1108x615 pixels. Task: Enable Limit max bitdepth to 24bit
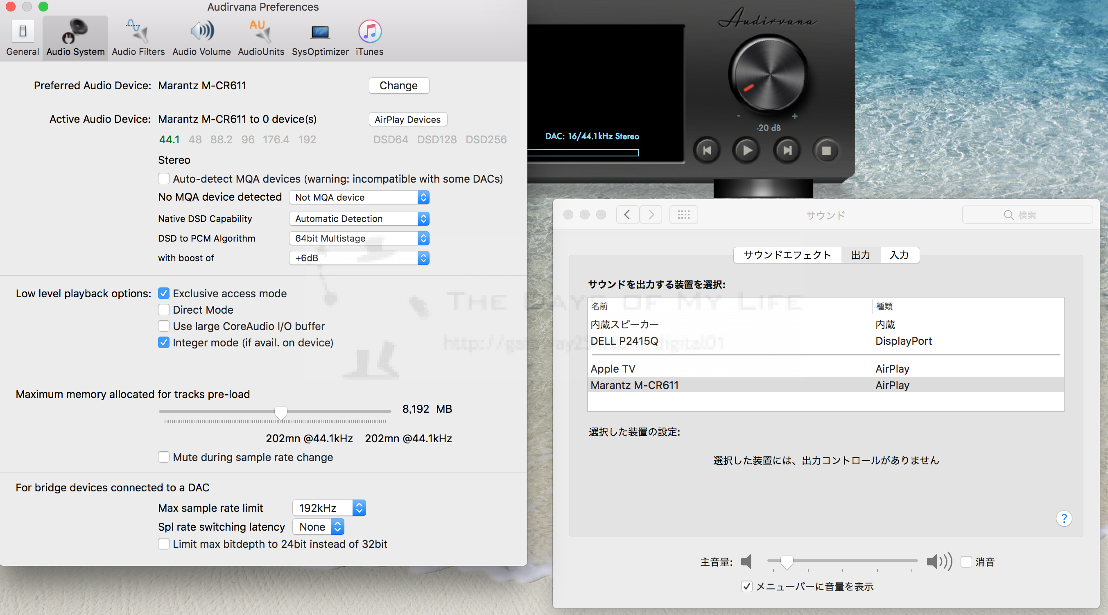[x=163, y=544]
